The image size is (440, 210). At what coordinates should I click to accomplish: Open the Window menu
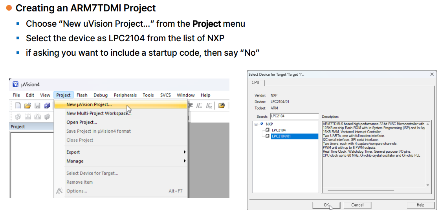[x=186, y=95]
